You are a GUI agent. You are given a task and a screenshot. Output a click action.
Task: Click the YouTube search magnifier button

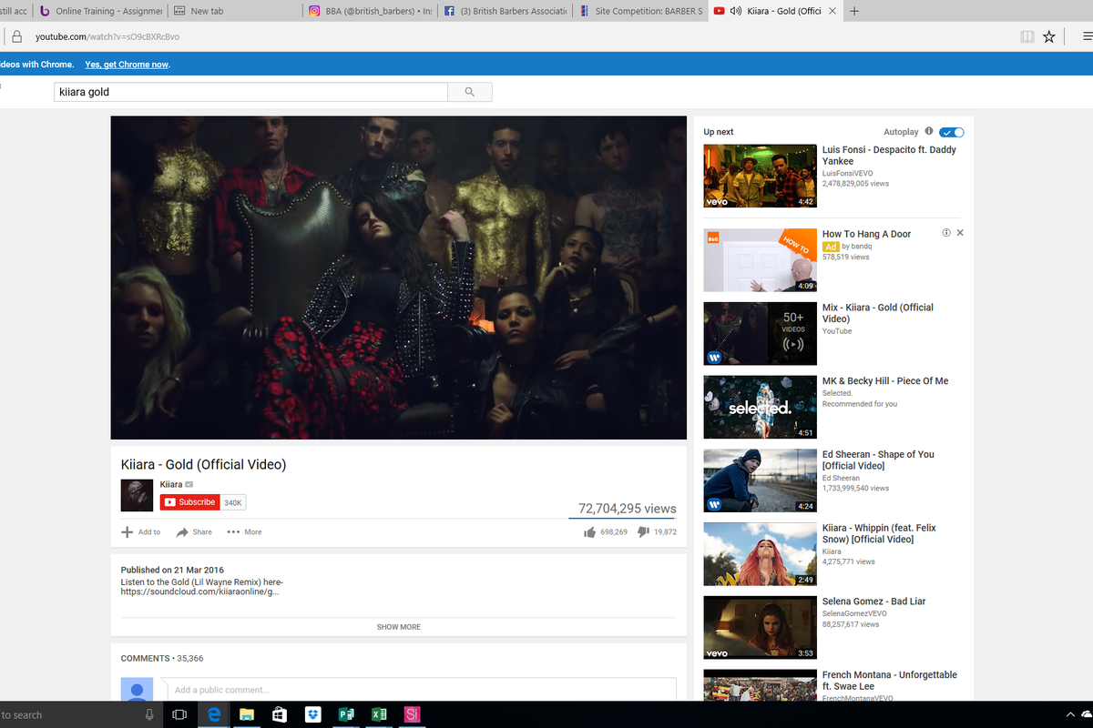point(470,92)
